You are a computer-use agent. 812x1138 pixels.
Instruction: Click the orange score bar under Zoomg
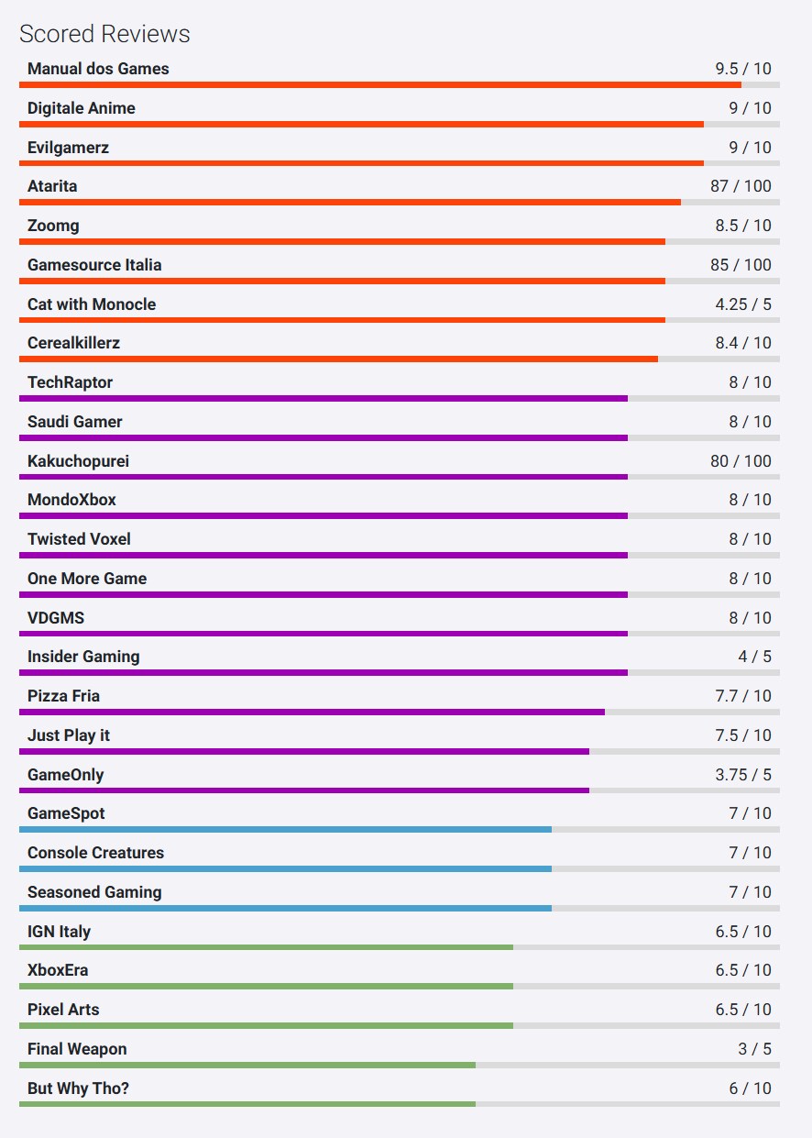[342, 242]
